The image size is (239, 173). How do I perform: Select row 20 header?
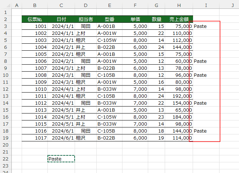click(x=6, y=145)
